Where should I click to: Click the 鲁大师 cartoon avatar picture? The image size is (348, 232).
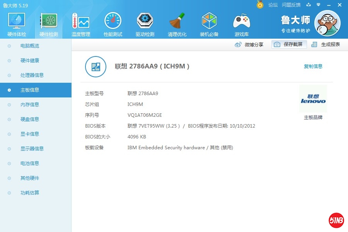point(327,23)
